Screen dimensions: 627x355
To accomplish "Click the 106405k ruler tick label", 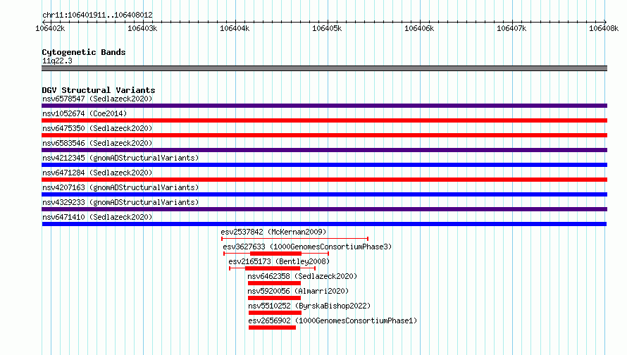I will click(327, 28).
